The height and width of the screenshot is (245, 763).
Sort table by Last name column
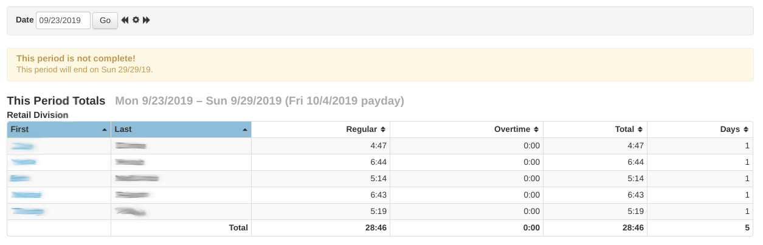point(181,129)
